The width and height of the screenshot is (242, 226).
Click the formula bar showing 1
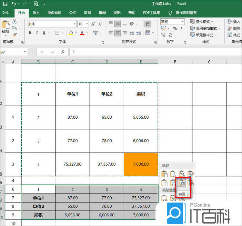tap(155, 52)
